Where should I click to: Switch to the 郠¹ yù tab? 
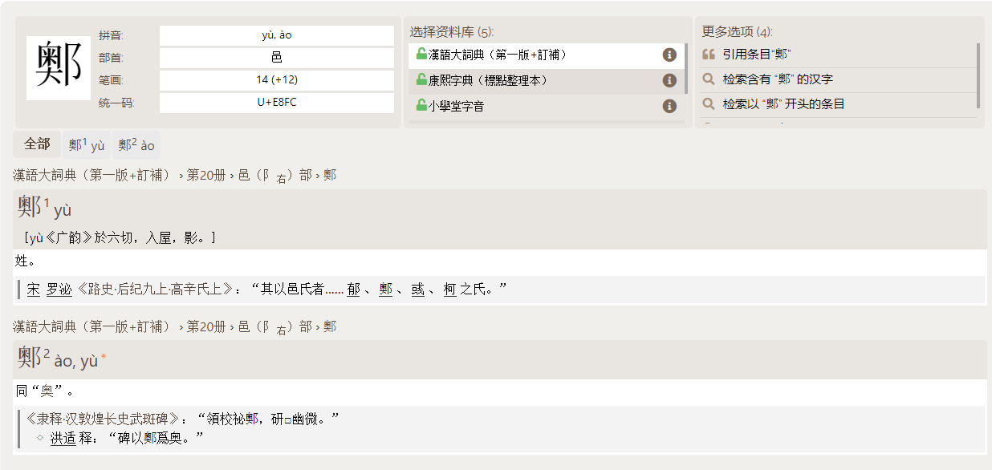point(87,145)
